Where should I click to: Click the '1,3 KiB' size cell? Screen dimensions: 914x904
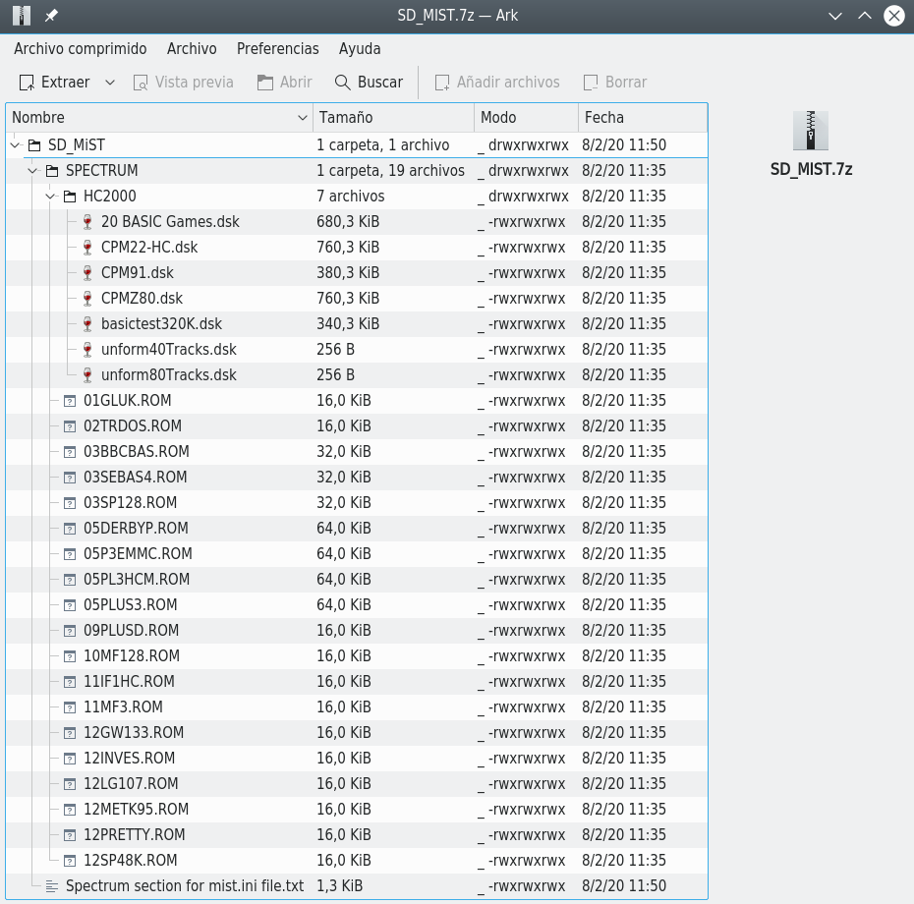[x=339, y=886]
